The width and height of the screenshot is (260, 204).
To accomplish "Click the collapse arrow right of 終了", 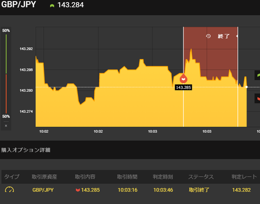I will coord(237,36).
